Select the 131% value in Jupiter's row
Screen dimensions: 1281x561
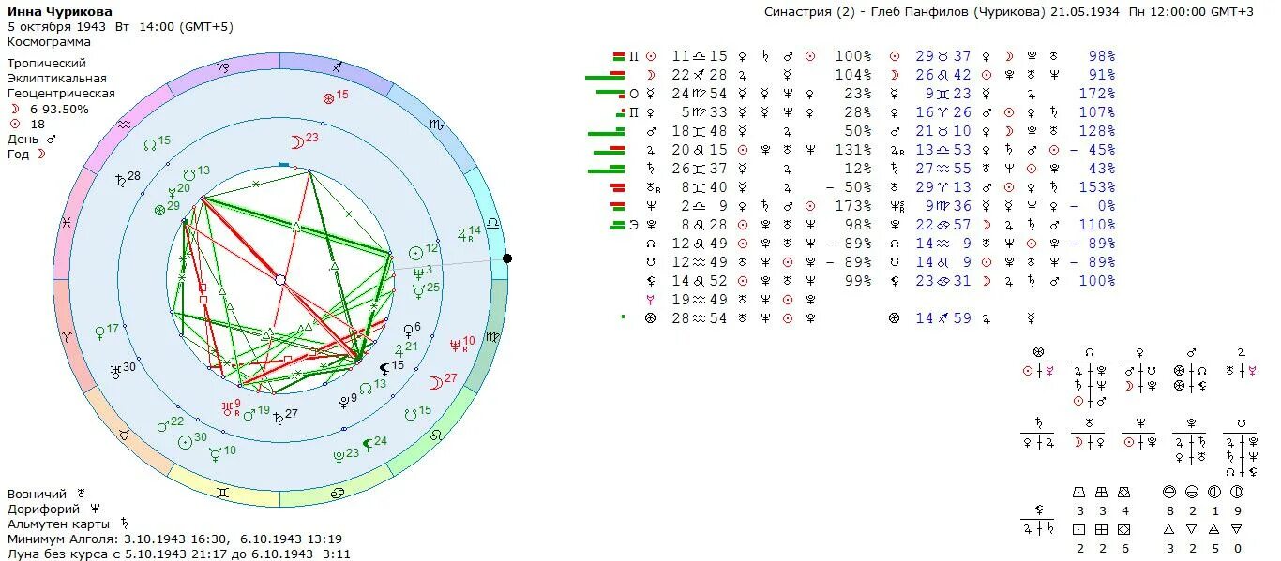click(x=852, y=150)
